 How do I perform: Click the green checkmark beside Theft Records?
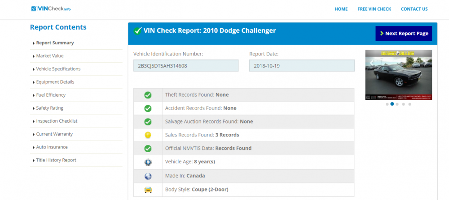pyautogui.click(x=148, y=95)
